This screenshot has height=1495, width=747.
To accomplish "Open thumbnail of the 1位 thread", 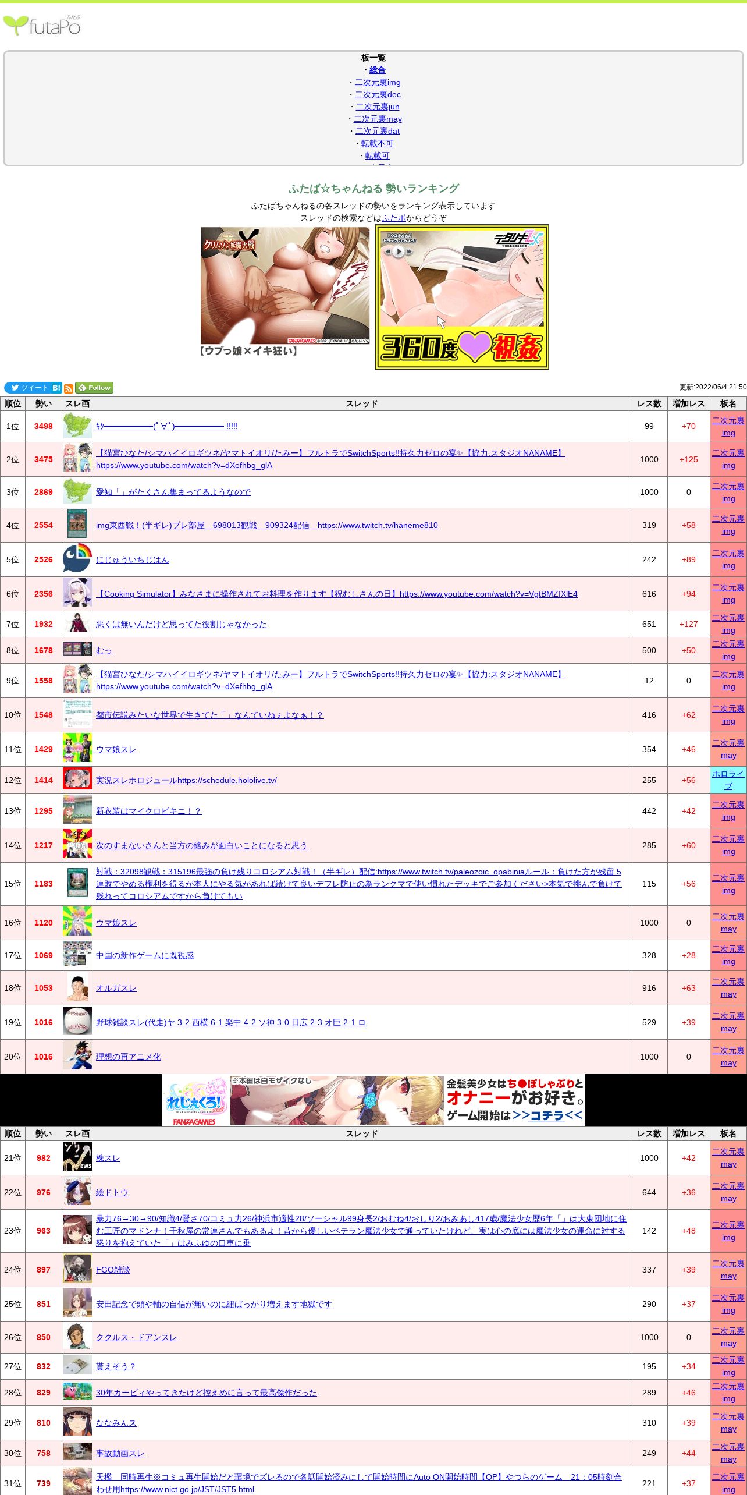I will click(77, 426).
